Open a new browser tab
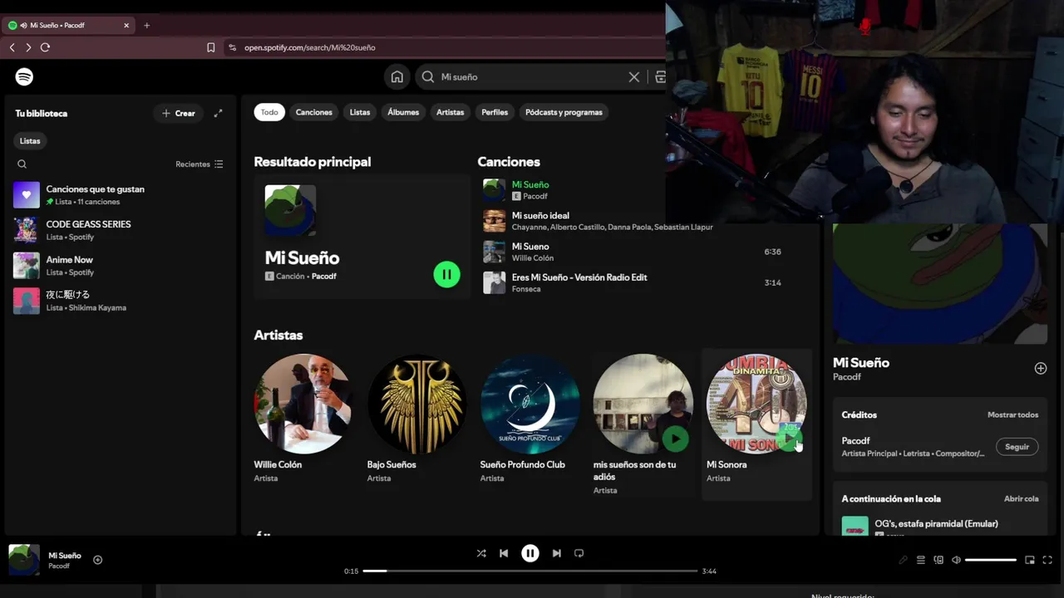1064x598 pixels. (146, 25)
